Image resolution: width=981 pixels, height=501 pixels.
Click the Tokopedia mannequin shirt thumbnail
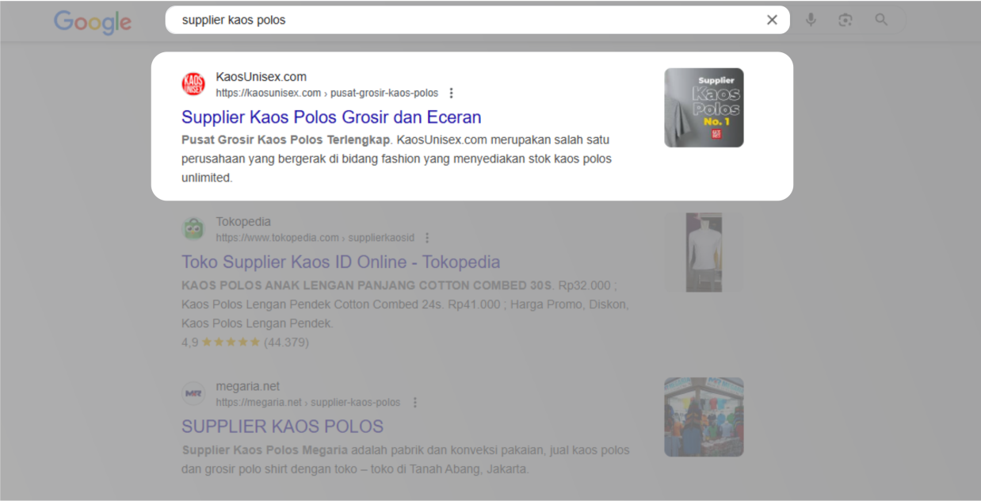pyautogui.click(x=704, y=252)
